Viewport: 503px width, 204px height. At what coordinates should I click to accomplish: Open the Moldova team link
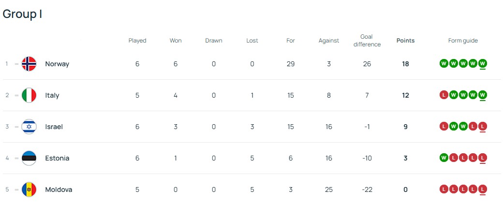coord(59,189)
